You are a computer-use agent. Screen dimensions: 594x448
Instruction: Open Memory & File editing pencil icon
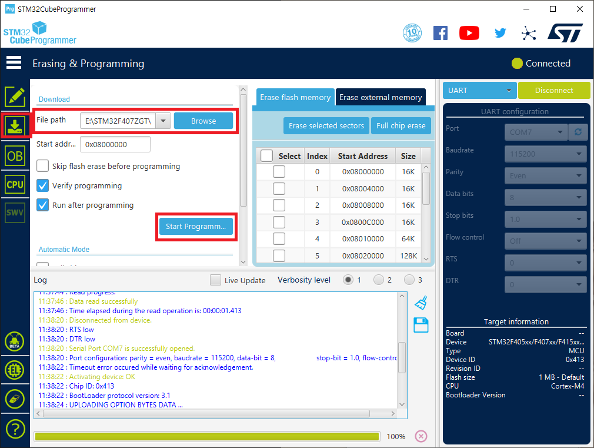point(15,97)
